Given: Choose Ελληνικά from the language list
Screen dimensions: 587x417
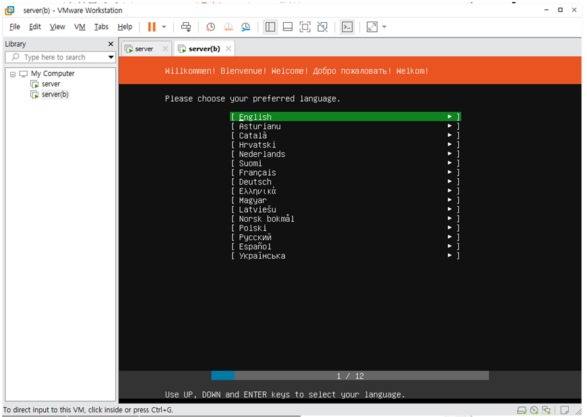Looking at the screenshot, I should [x=345, y=191].
